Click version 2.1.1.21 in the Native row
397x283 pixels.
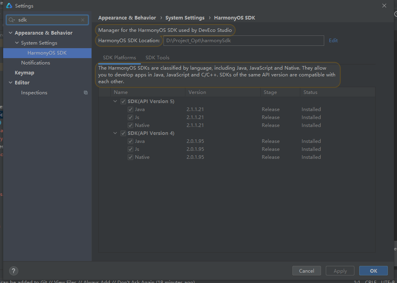195,125
